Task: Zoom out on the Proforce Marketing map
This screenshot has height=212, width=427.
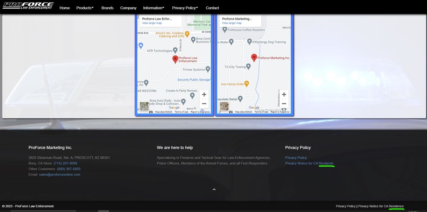Action: coord(284,104)
